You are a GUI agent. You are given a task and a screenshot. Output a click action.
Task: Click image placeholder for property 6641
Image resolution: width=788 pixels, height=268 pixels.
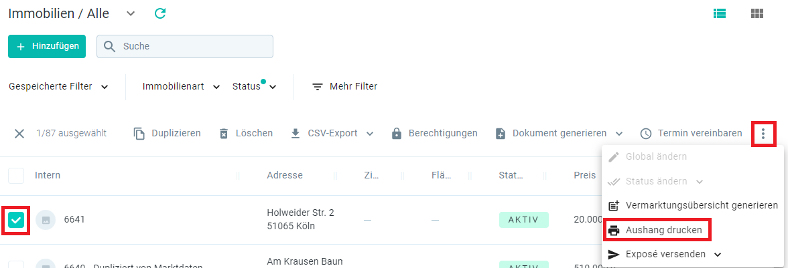point(46,220)
